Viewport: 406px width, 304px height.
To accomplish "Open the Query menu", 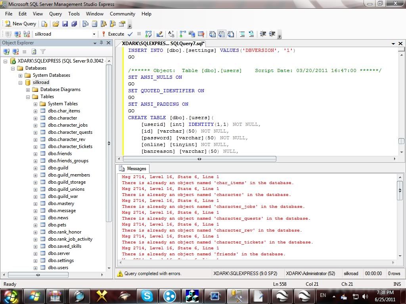I will (56, 14).
